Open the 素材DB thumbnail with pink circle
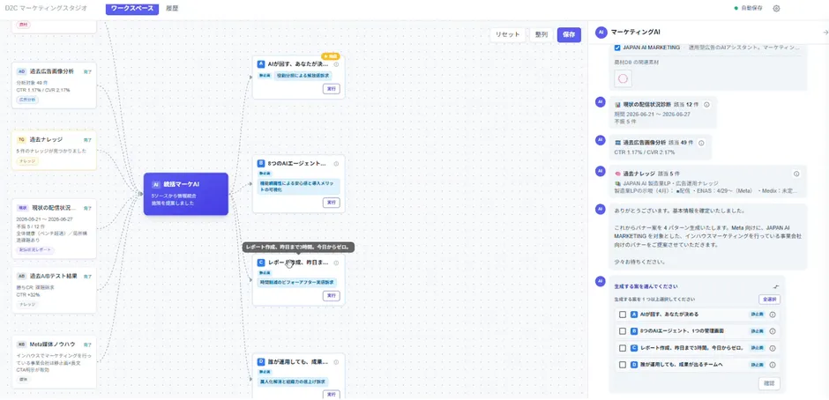Screen dimensions: 829x400 (x=623, y=78)
